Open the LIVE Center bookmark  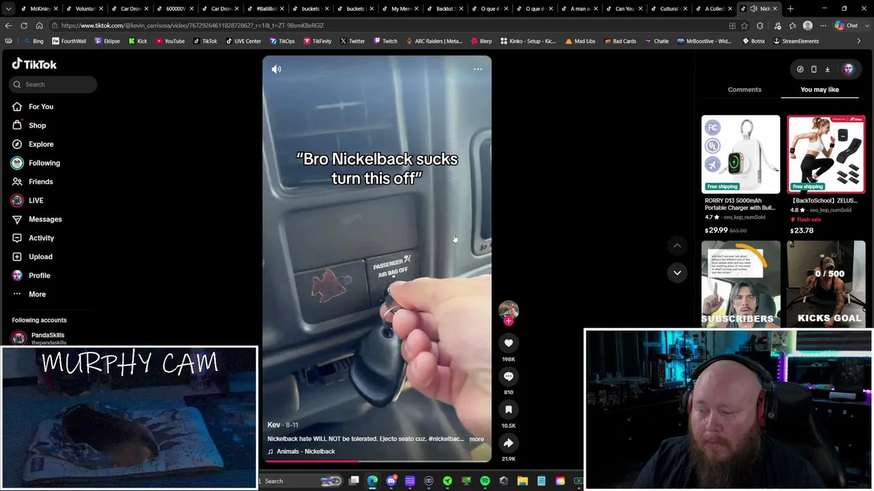(x=243, y=41)
